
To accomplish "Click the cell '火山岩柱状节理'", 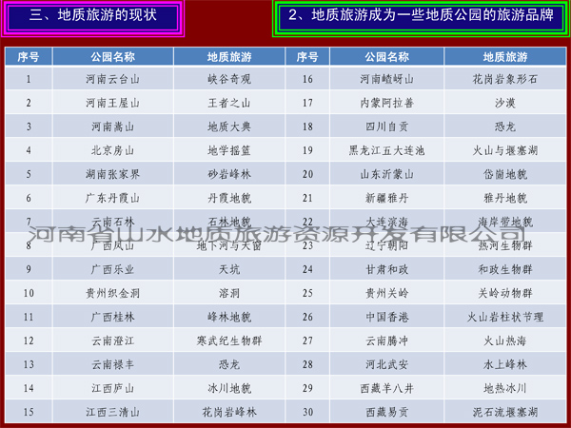I will pyautogui.click(x=504, y=317).
